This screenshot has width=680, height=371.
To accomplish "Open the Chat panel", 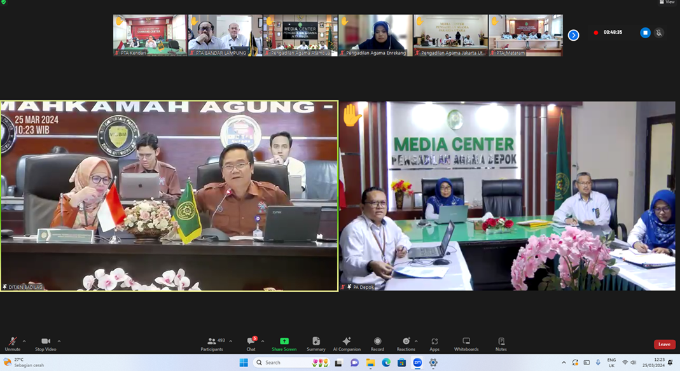I will (251, 344).
